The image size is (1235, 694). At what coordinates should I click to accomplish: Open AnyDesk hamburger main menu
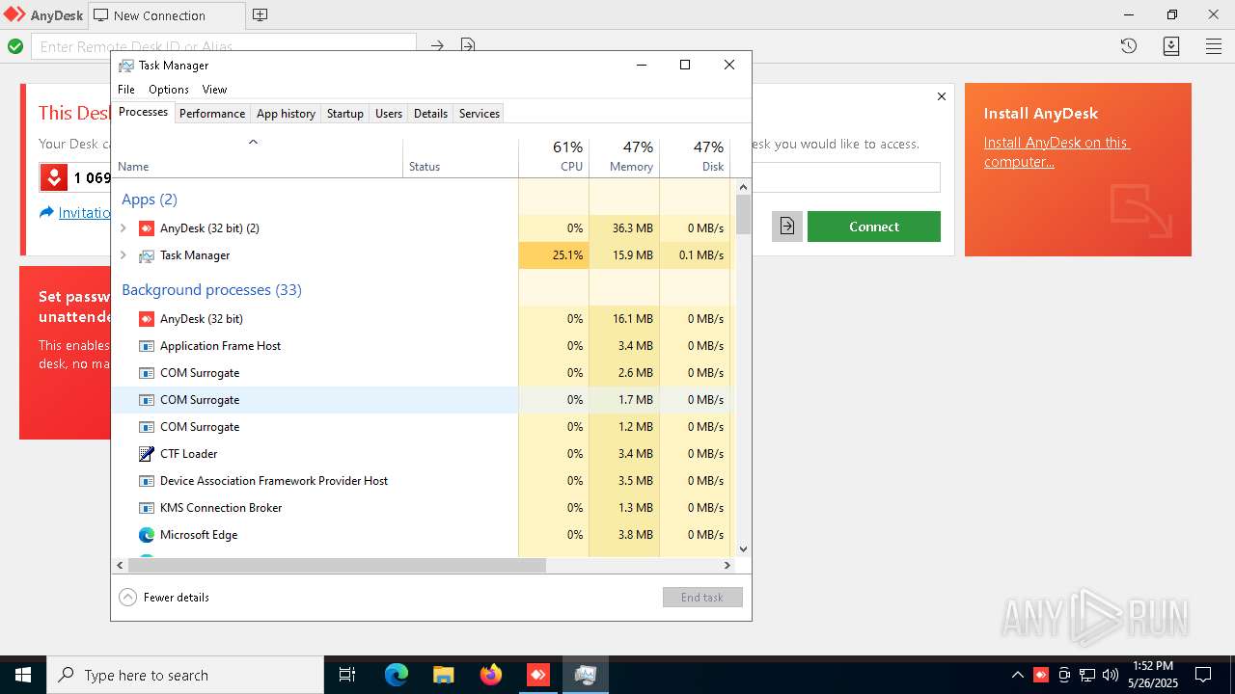(x=1214, y=46)
